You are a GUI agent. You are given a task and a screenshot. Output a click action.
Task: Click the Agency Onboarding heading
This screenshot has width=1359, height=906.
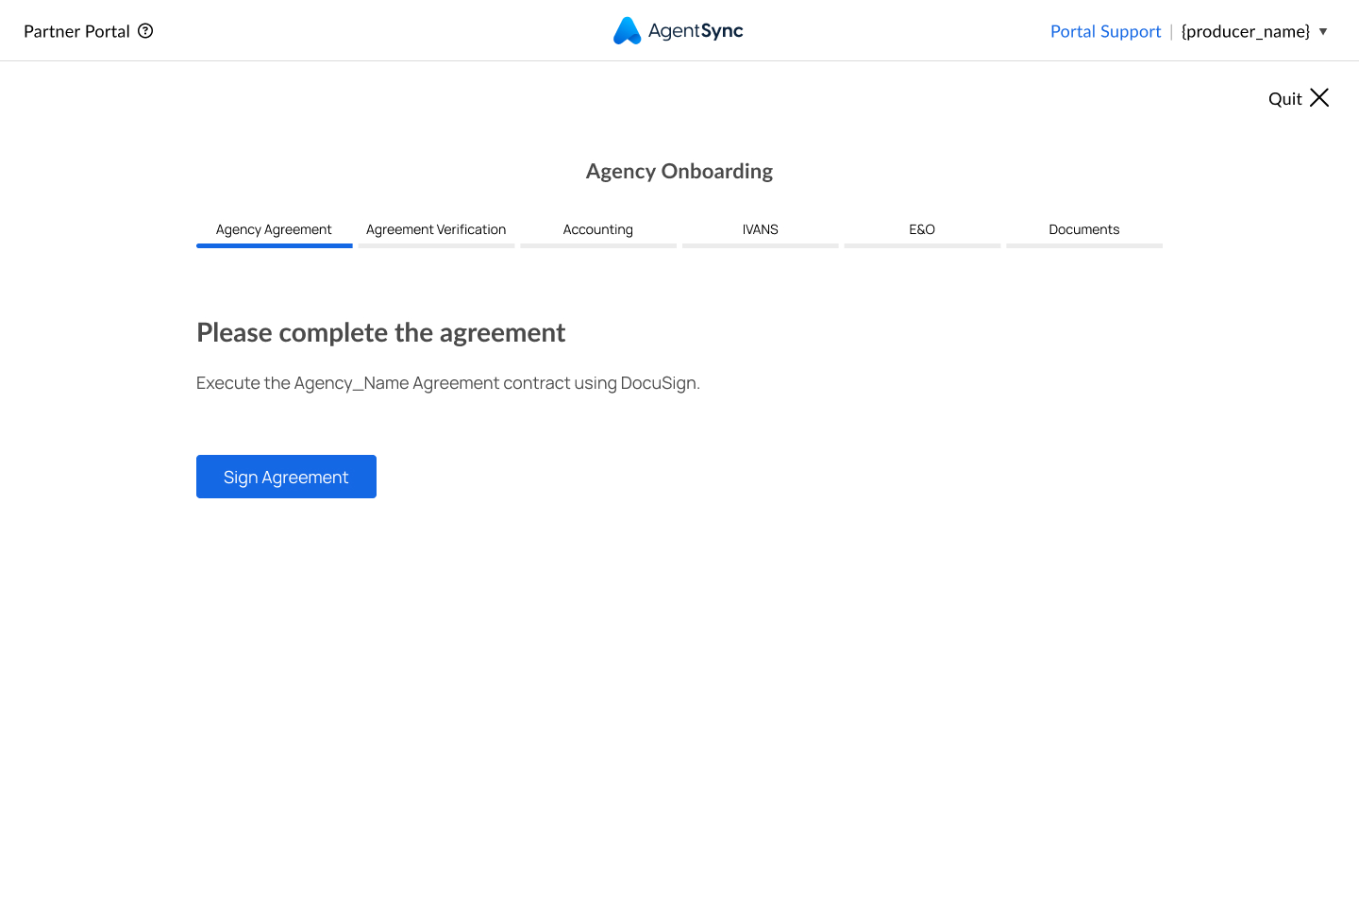pos(679,172)
